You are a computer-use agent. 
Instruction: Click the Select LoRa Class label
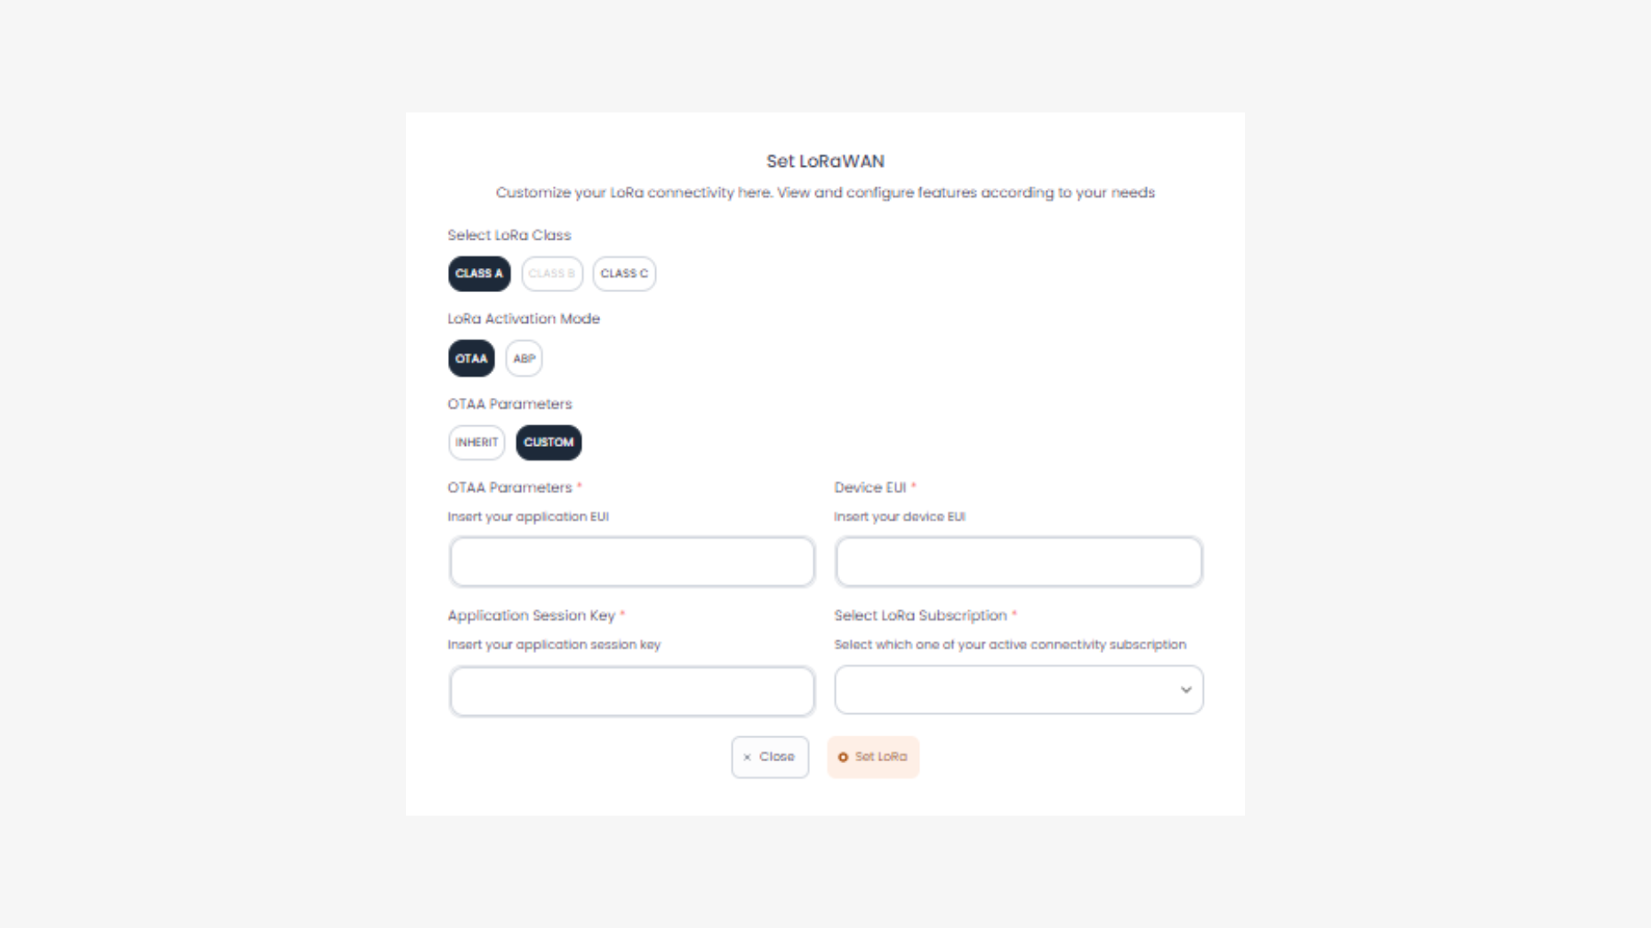510,235
